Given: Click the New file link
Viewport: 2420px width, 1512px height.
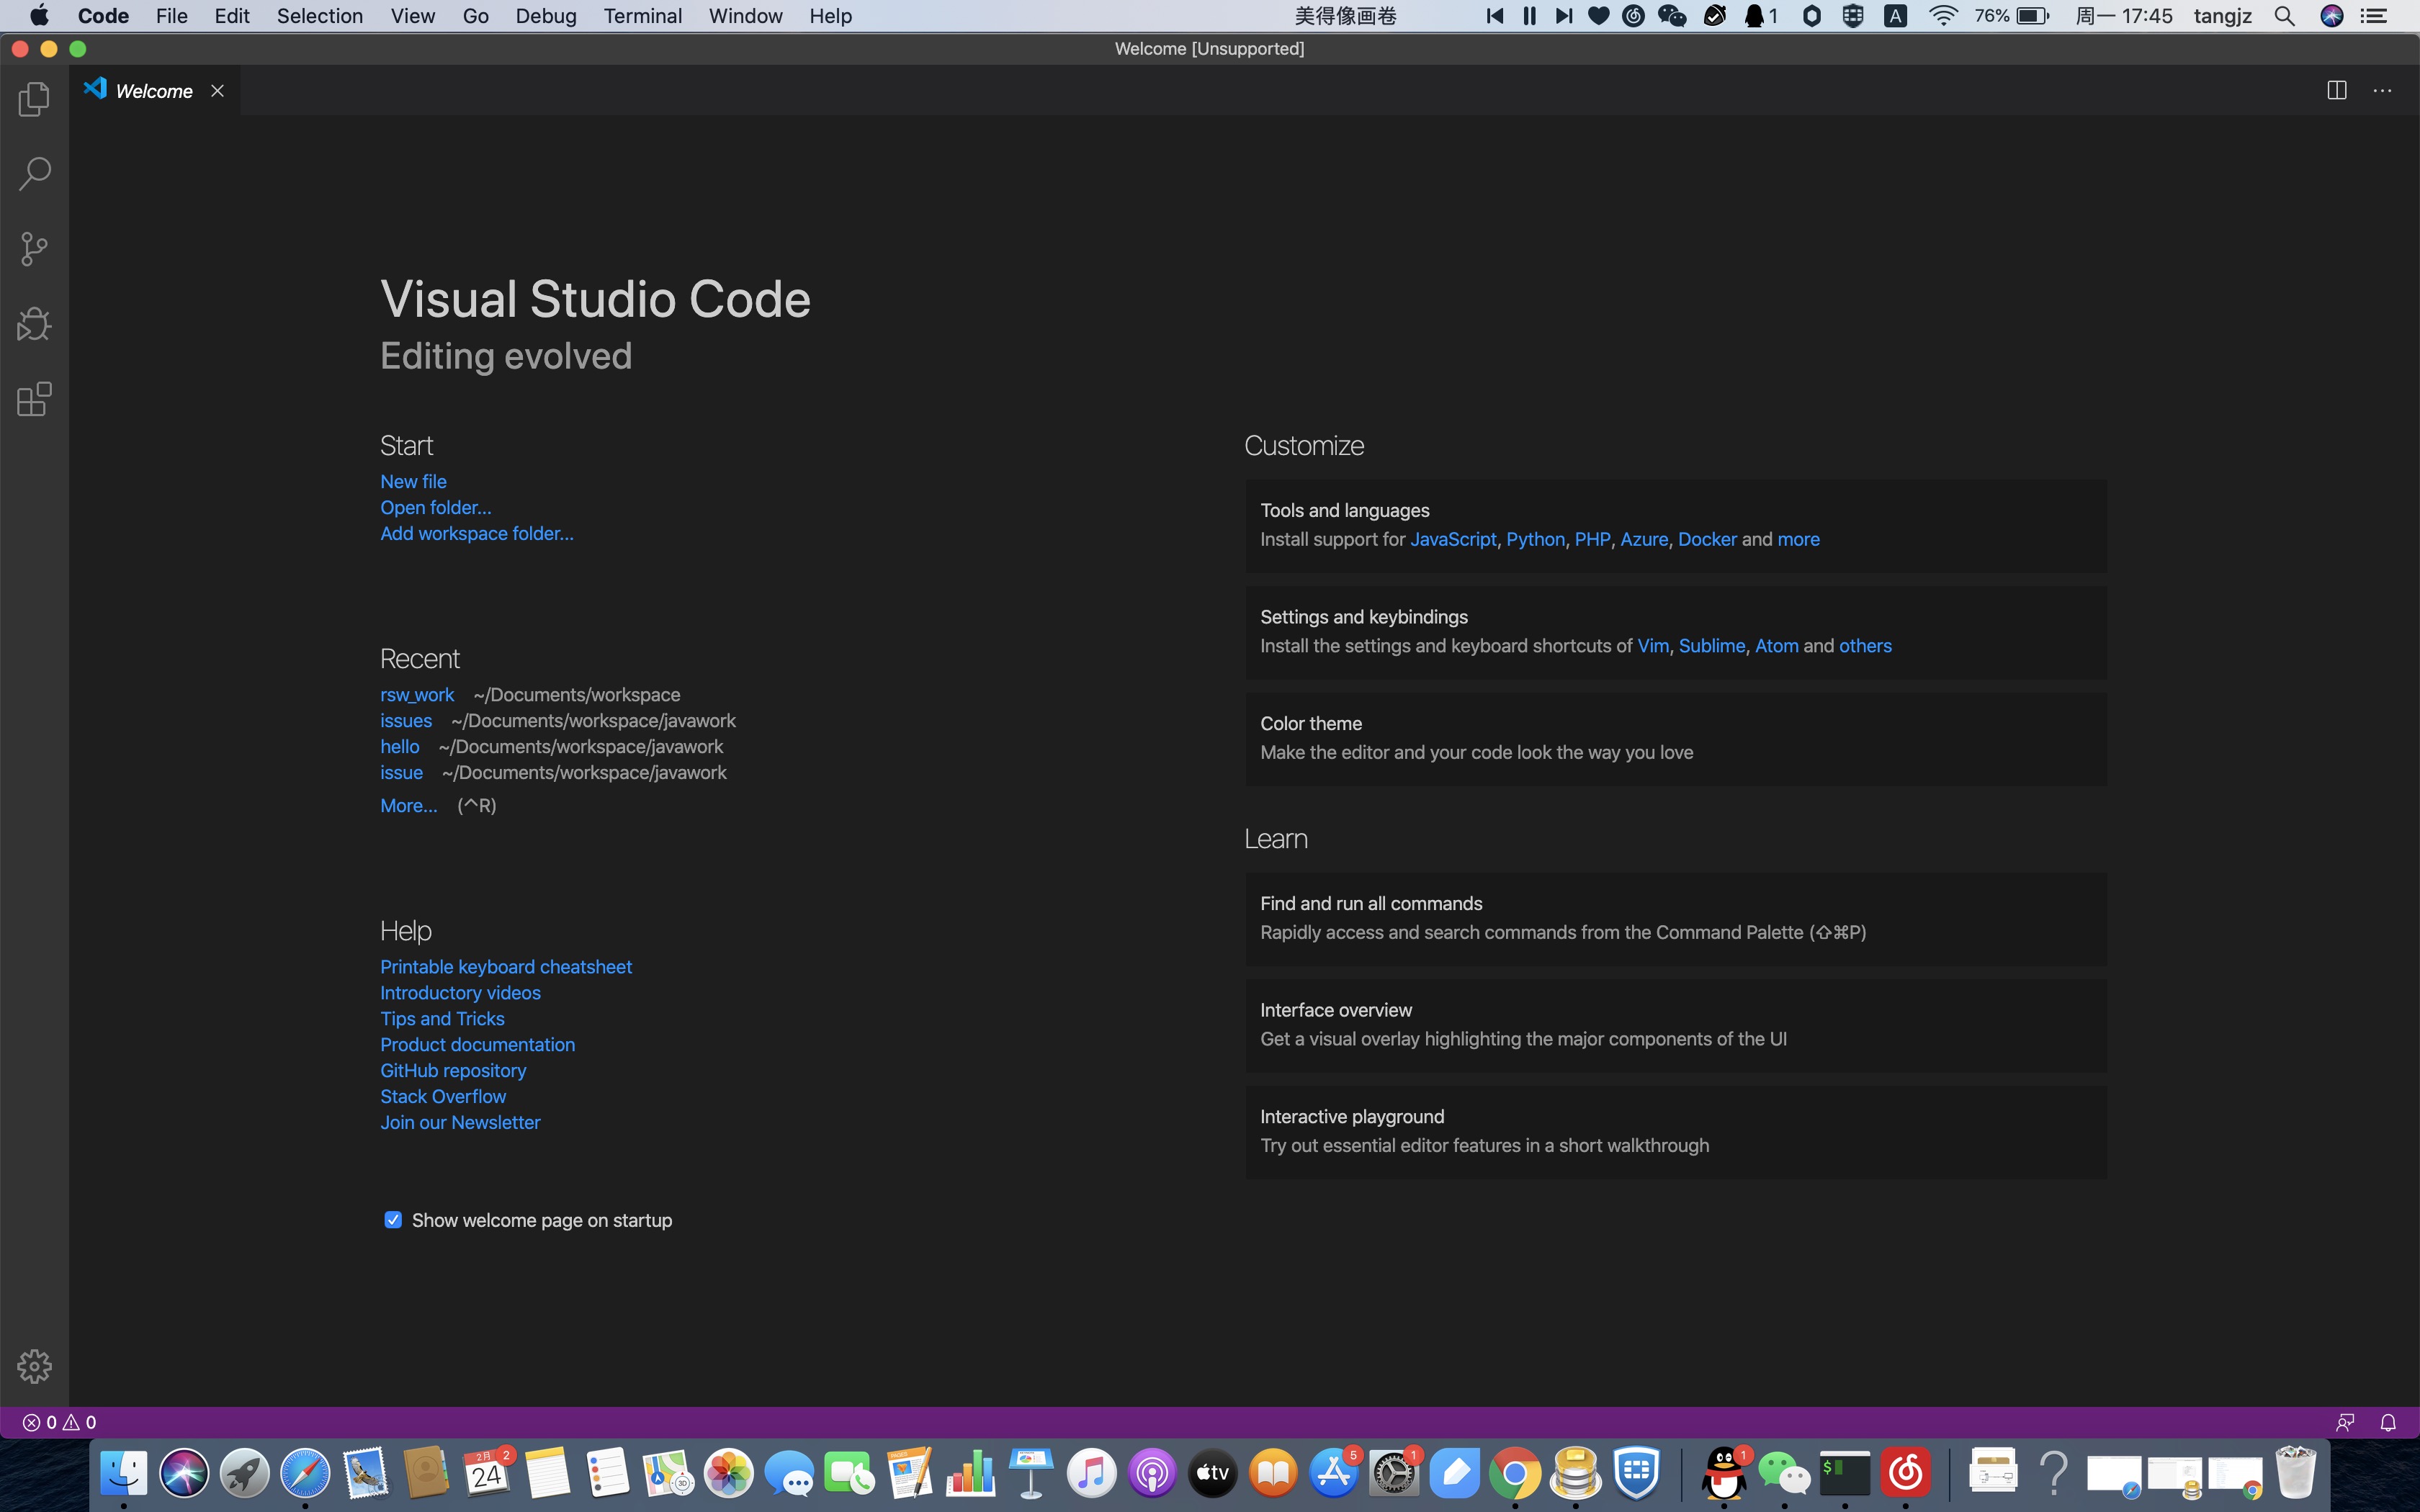Looking at the screenshot, I should pyautogui.click(x=413, y=482).
